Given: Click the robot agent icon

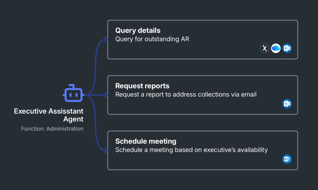Looking at the screenshot, I should 73,94.
